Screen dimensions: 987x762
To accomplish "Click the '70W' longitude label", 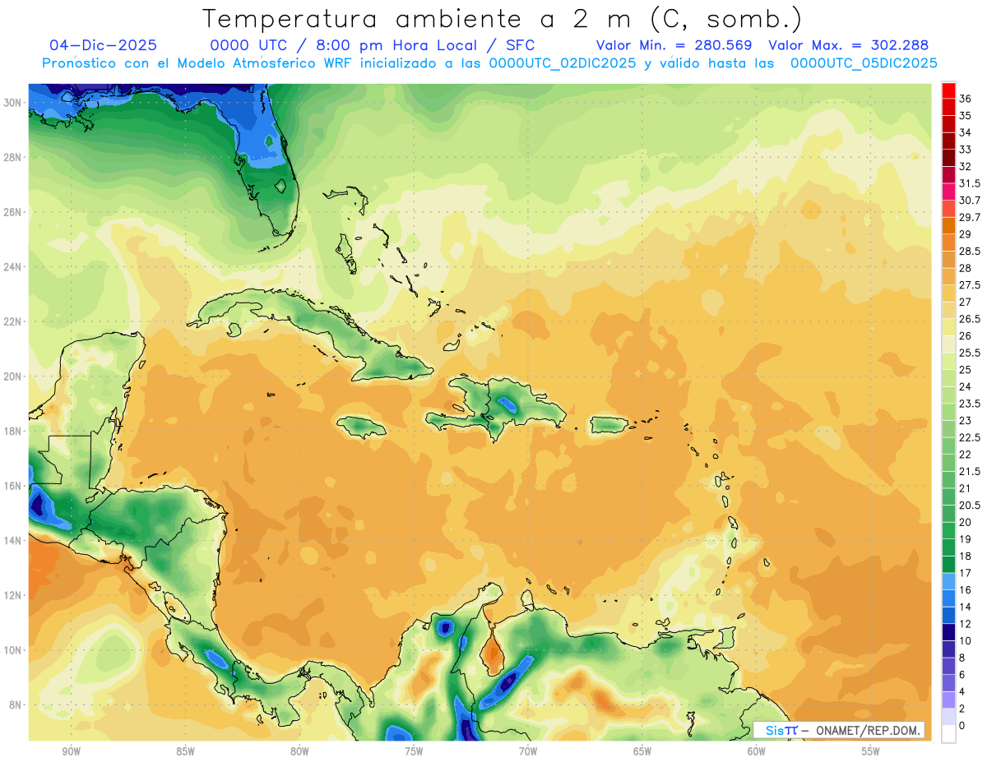I will click(528, 751).
